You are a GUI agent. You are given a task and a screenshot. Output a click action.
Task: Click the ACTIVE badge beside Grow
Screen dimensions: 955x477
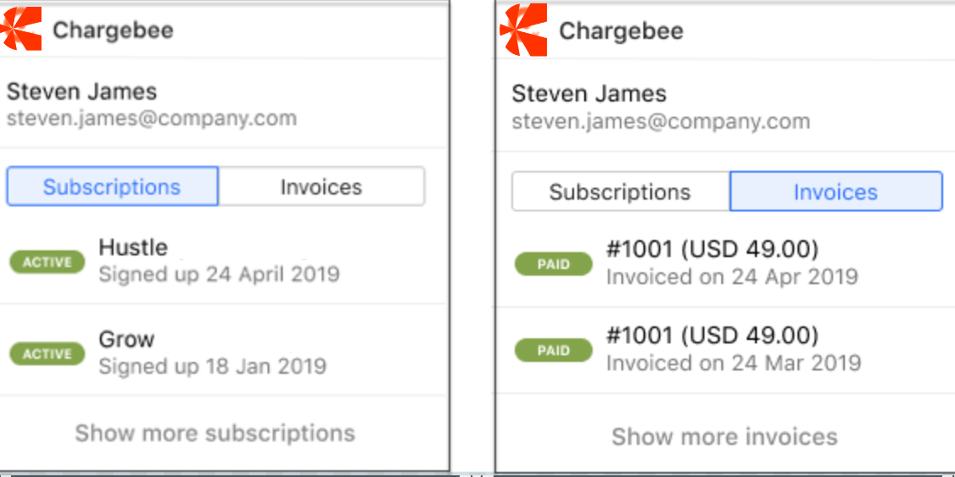tap(47, 354)
